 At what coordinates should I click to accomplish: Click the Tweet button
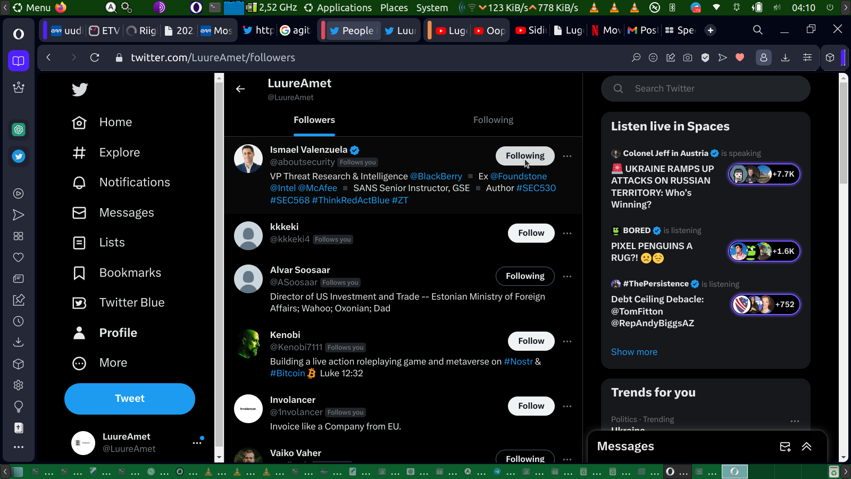[130, 399]
